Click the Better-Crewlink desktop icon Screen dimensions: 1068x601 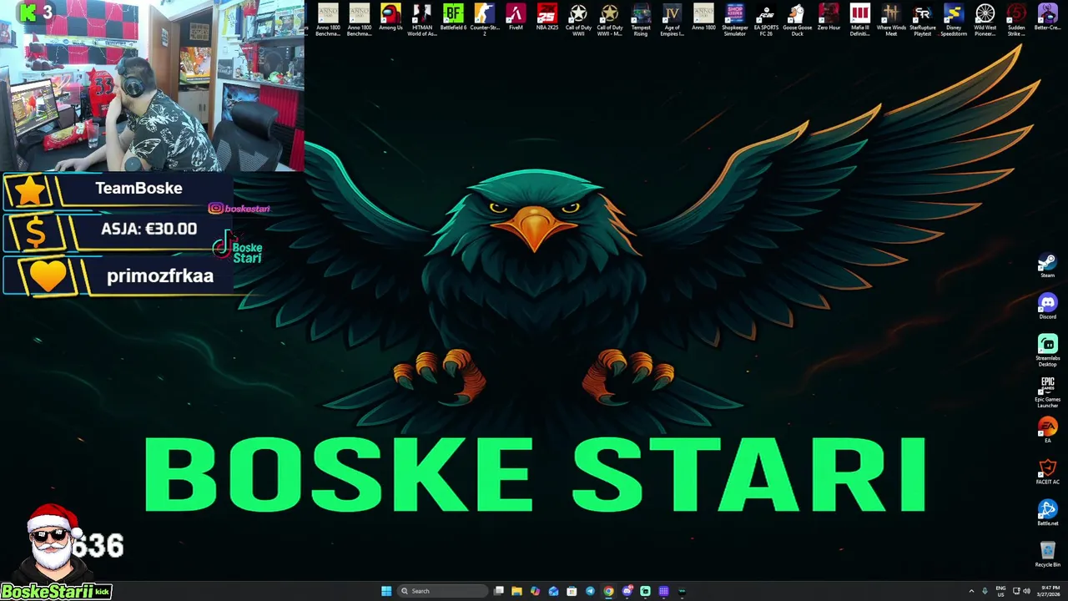(x=1047, y=18)
